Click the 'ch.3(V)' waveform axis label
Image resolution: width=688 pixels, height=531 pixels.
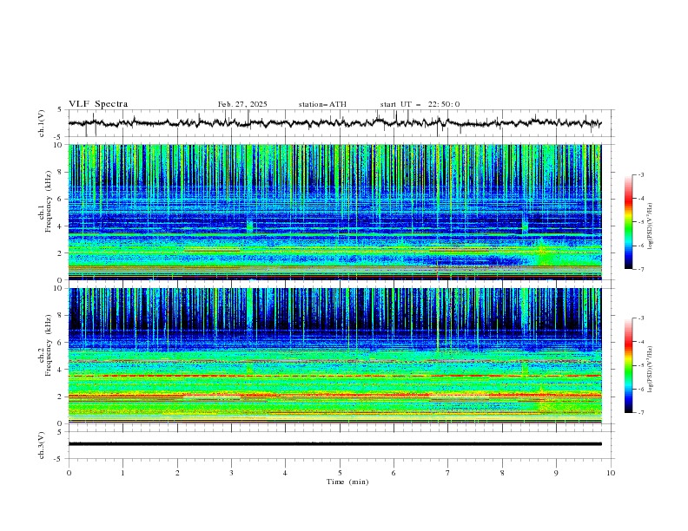[x=41, y=445]
